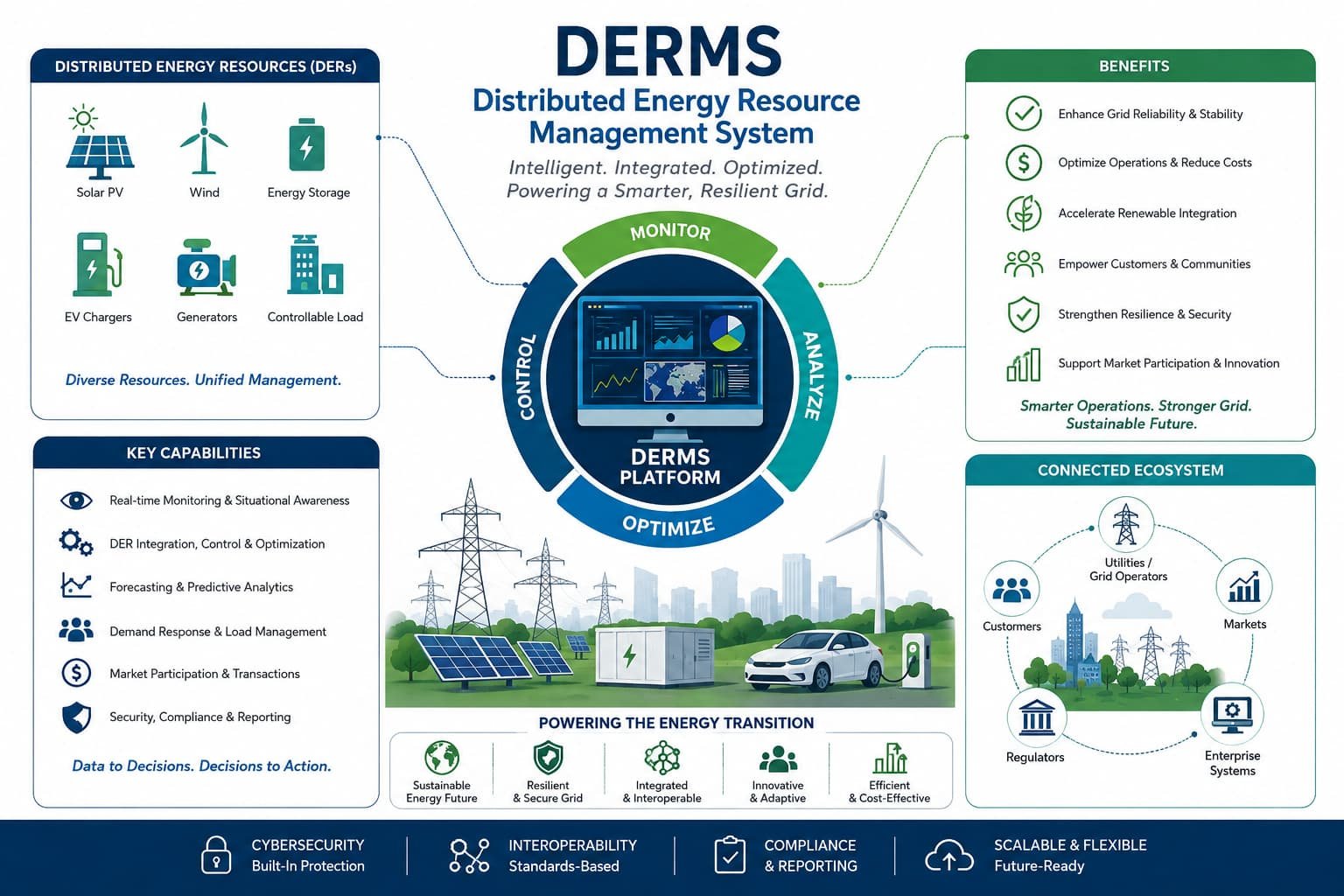Select 'Empower Customers & Communities' text
This screenshot has height=896, width=1344.
coord(1154,263)
